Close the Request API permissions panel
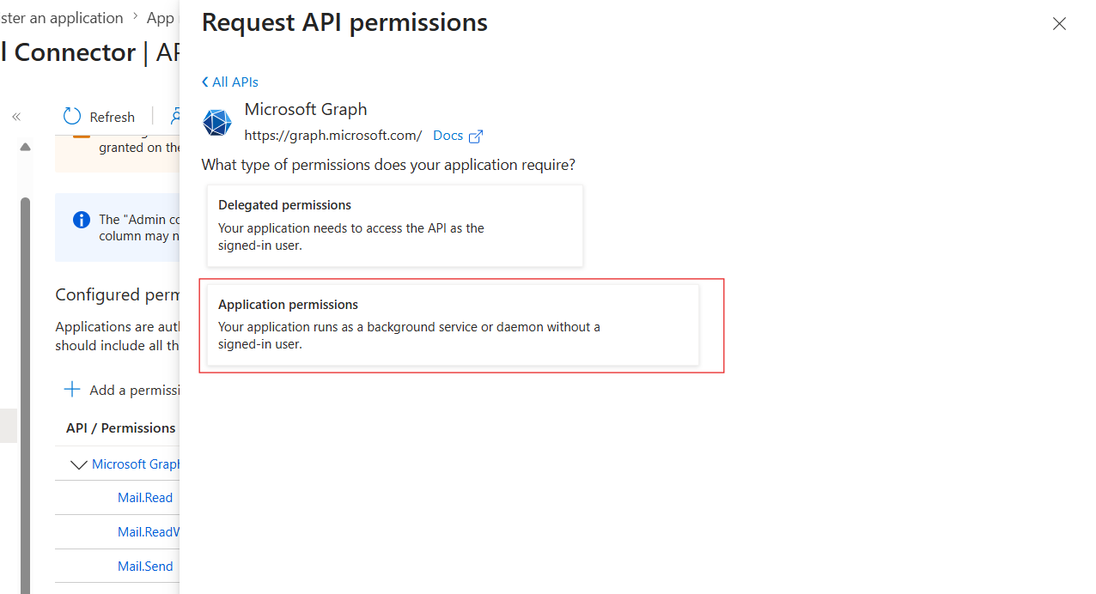Image resolution: width=1096 pixels, height=594 pixels. (x=1059, y=24)
